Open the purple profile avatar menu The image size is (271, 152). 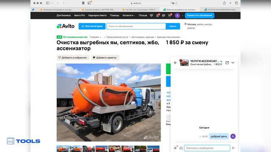point(177,16)
